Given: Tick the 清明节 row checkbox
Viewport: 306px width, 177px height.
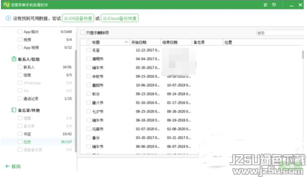Looking at the screenshot, I should point(88,59).
